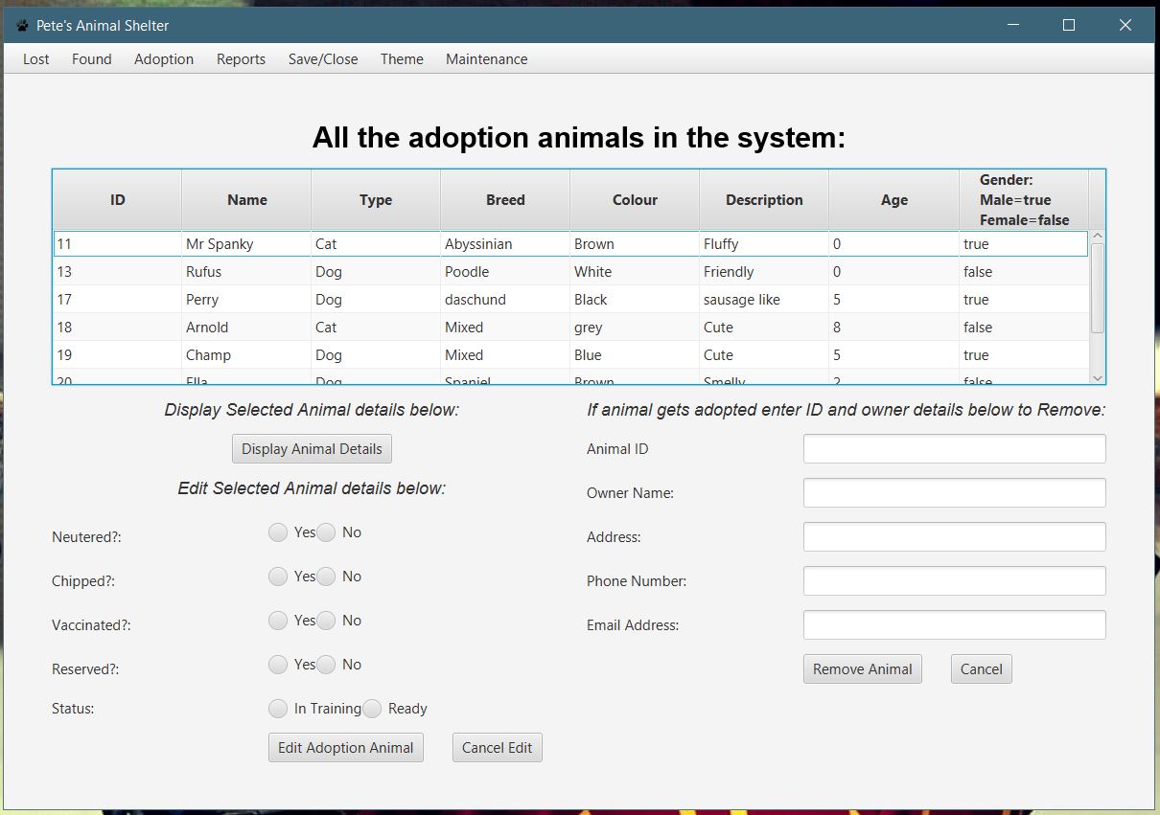This screenshot has width=1160, height=815.
Task: Open the Found menu
Action: [x=91, y=59]
